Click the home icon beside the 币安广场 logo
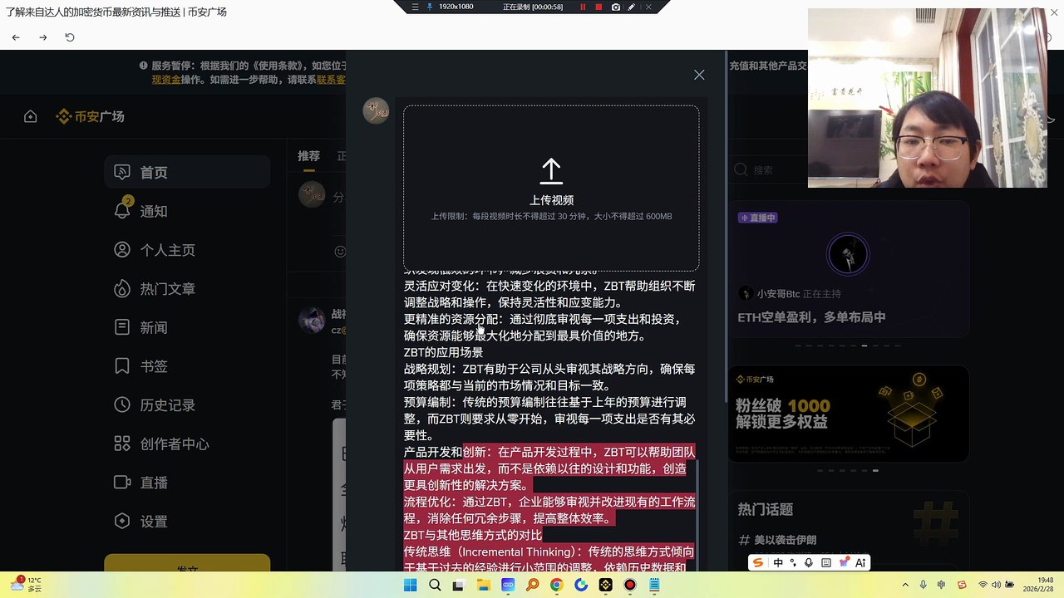 pyautogui.click(x=30, y=116)
